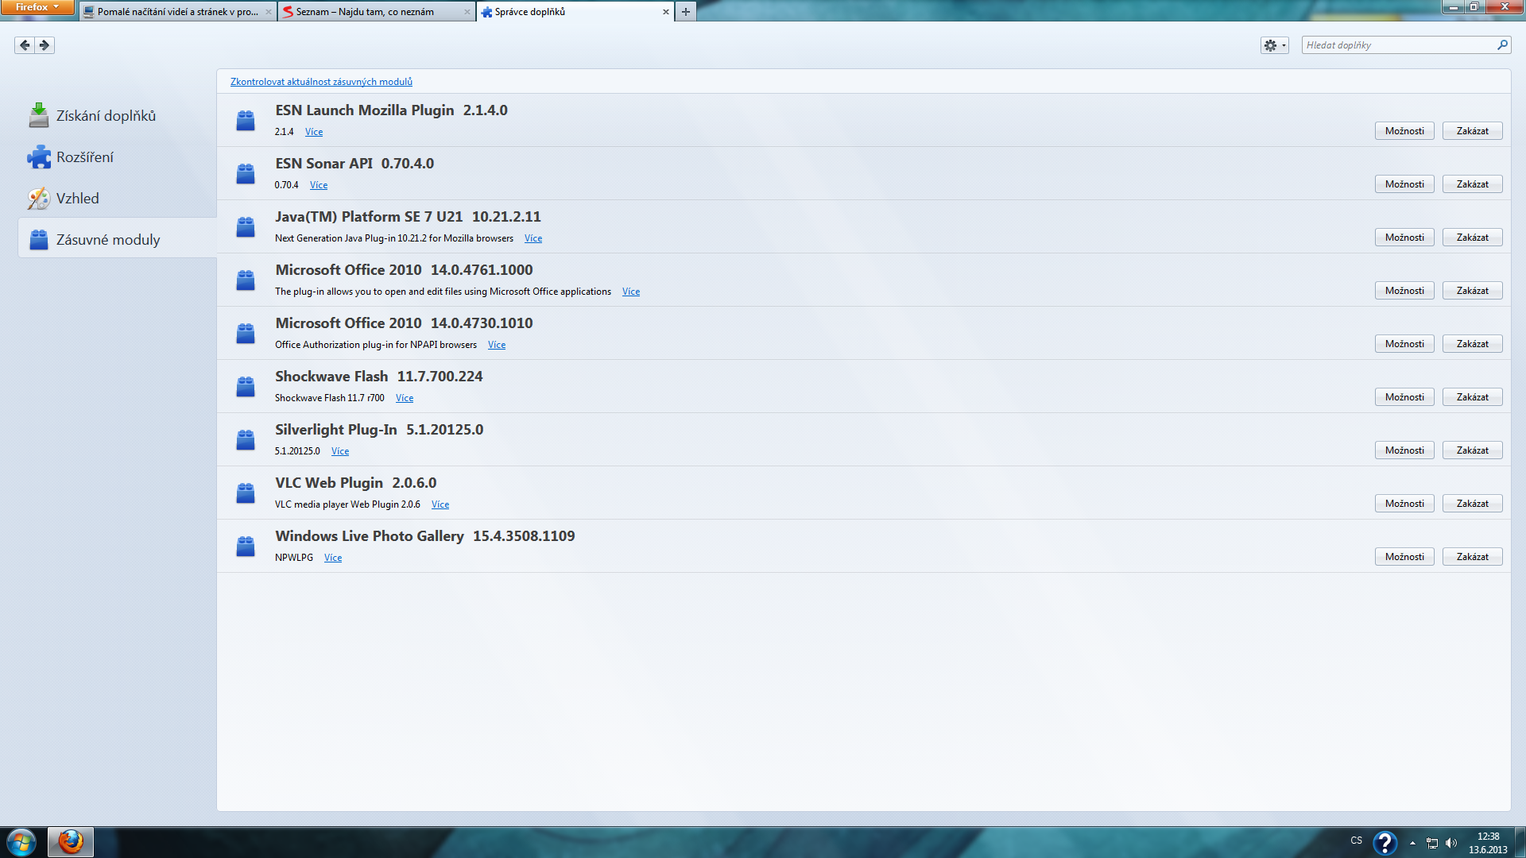This screenshot has height=858, width=1526.
Task: Click the Java Platform plugin lego icon
Action: (x=246, y=227)
